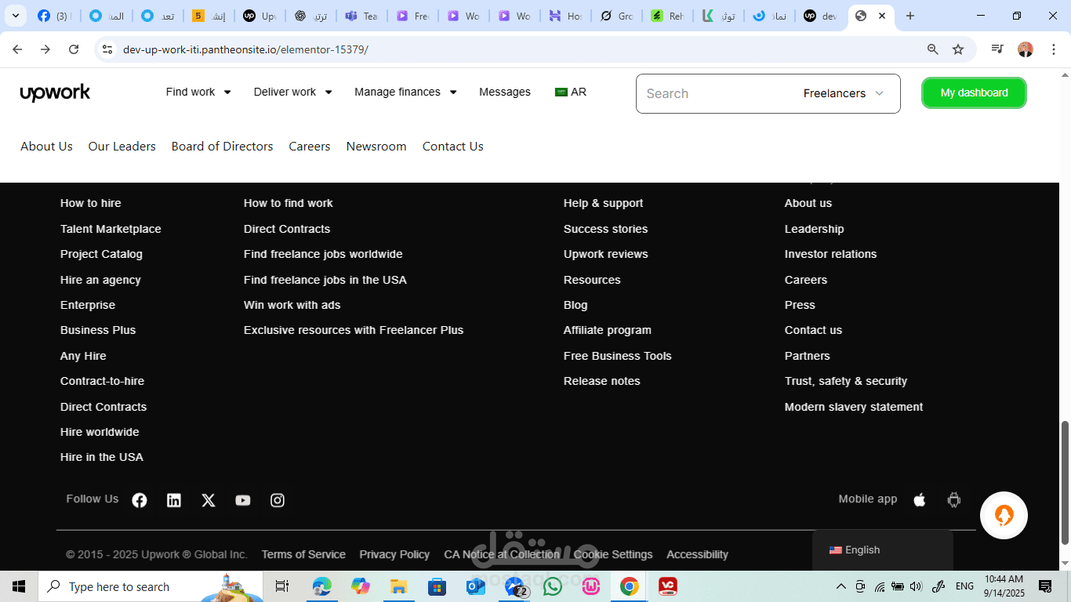Expand the Deliver work menu
Screen dimensions: 1071x602
[x=293, y=92]
